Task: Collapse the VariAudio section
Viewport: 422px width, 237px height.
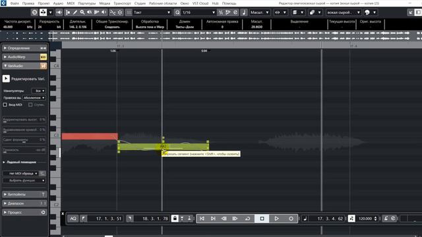Action: 5,66
